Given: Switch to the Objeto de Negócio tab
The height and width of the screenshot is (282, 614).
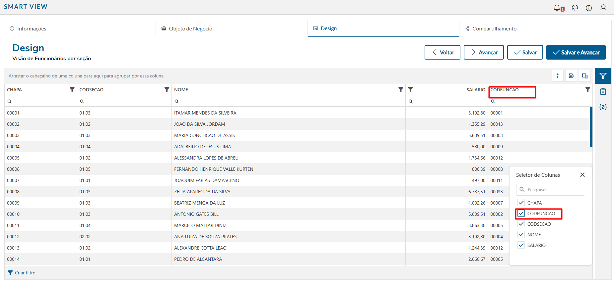Looking at the screenshot, I should [x=232, y=28].
